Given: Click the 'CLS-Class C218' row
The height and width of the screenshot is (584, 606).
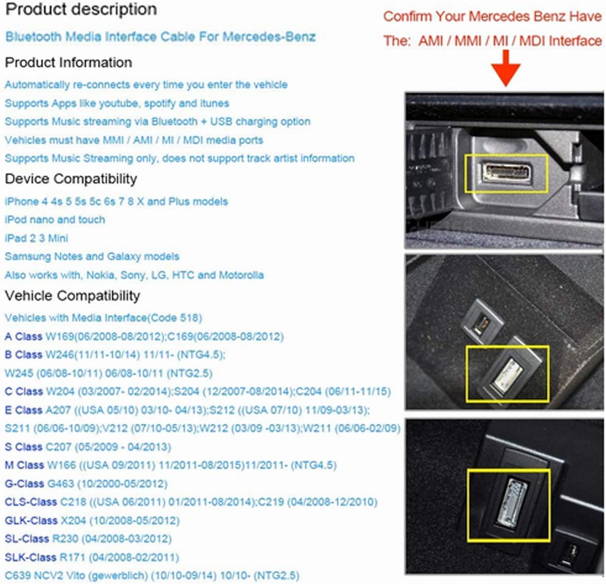Looking at the screenshot, I should [191, 502].
